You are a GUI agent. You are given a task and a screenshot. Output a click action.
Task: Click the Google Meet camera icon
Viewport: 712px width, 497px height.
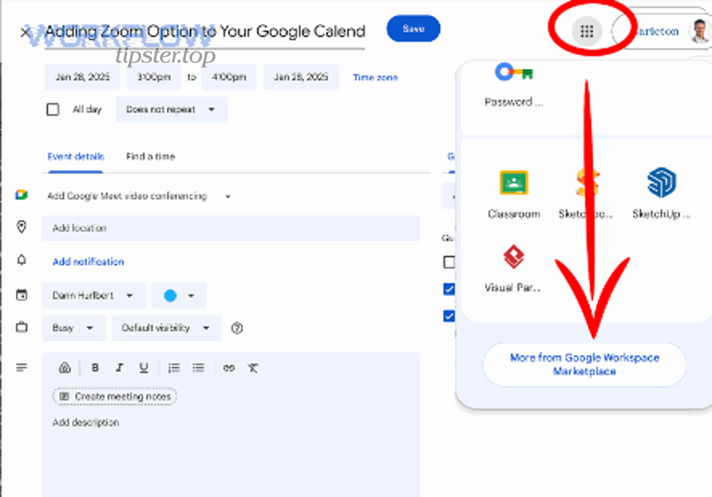[x=21, y=195]
